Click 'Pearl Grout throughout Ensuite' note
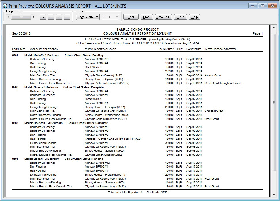The height and width of the screenshot is (201, 280). coord(224,83)
